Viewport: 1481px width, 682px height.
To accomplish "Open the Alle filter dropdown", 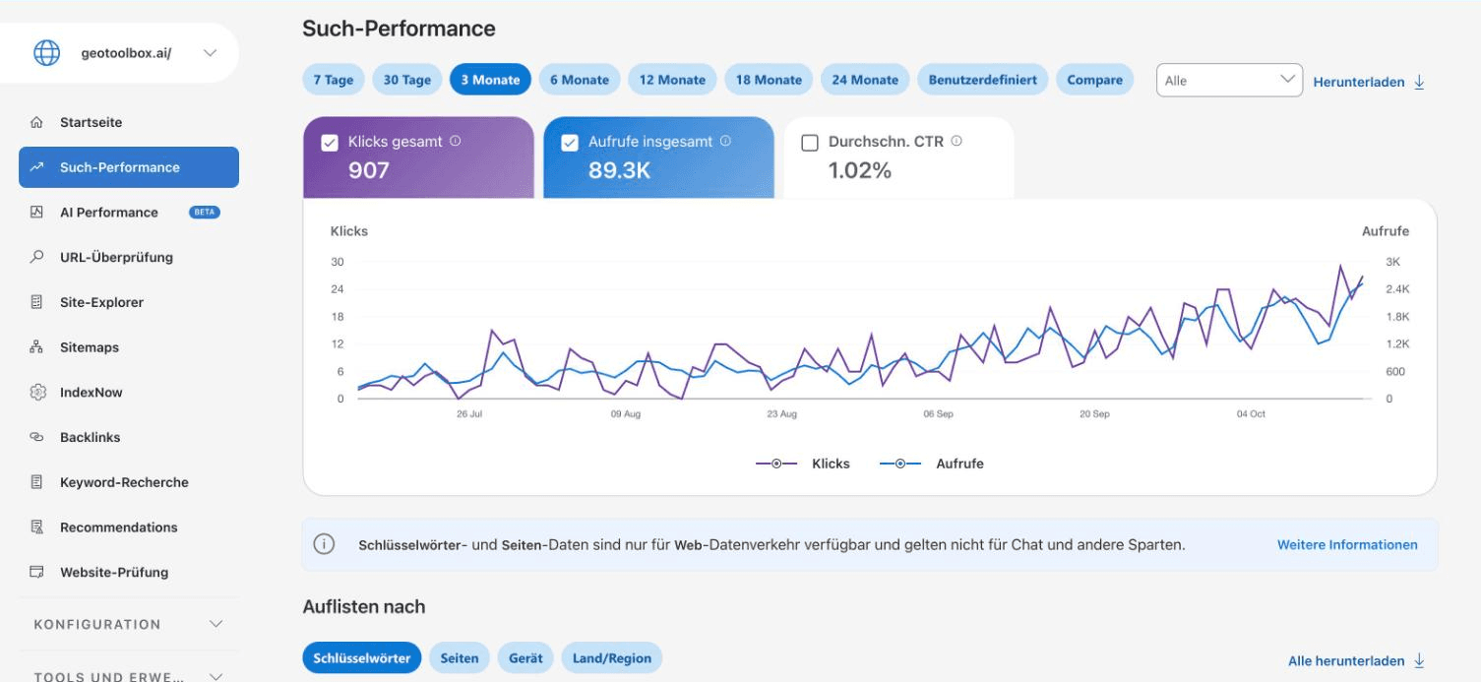I will (1229, 81).
